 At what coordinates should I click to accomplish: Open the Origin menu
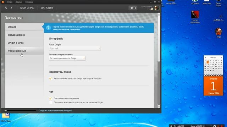[10, 2]
